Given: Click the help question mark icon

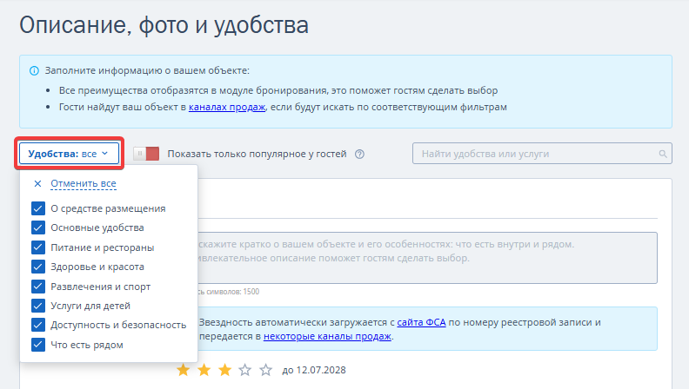Looking at the screenshot, I should click(x=359, y=155).
